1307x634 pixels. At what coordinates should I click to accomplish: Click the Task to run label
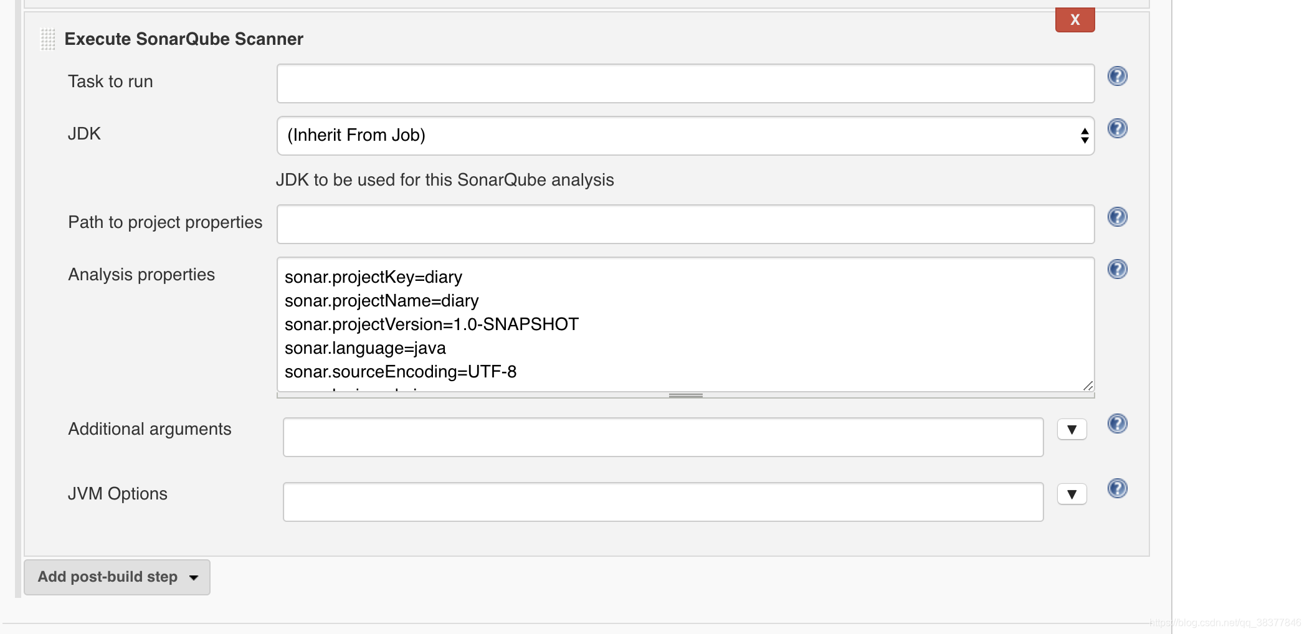[110, 82]
